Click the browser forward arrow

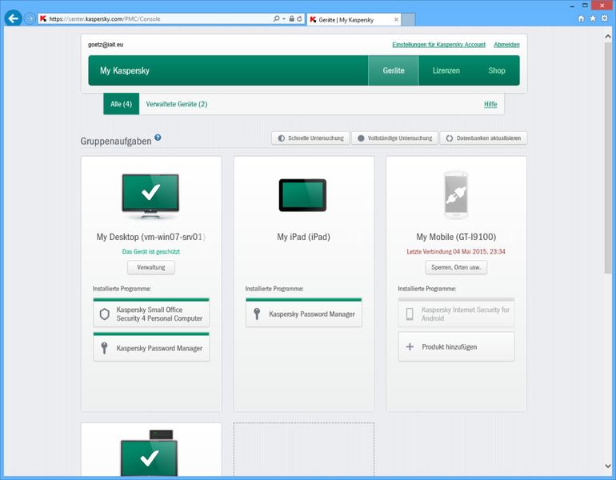tap(30, 18)
